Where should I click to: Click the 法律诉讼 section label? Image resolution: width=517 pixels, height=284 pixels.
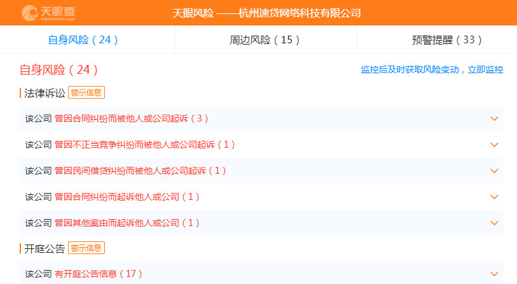tap(45, 93)
